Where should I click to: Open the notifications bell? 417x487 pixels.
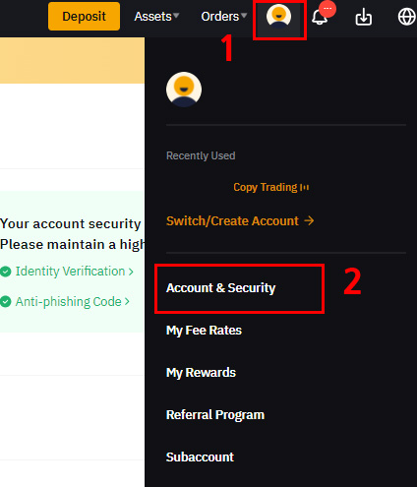(x=320, y=17)
